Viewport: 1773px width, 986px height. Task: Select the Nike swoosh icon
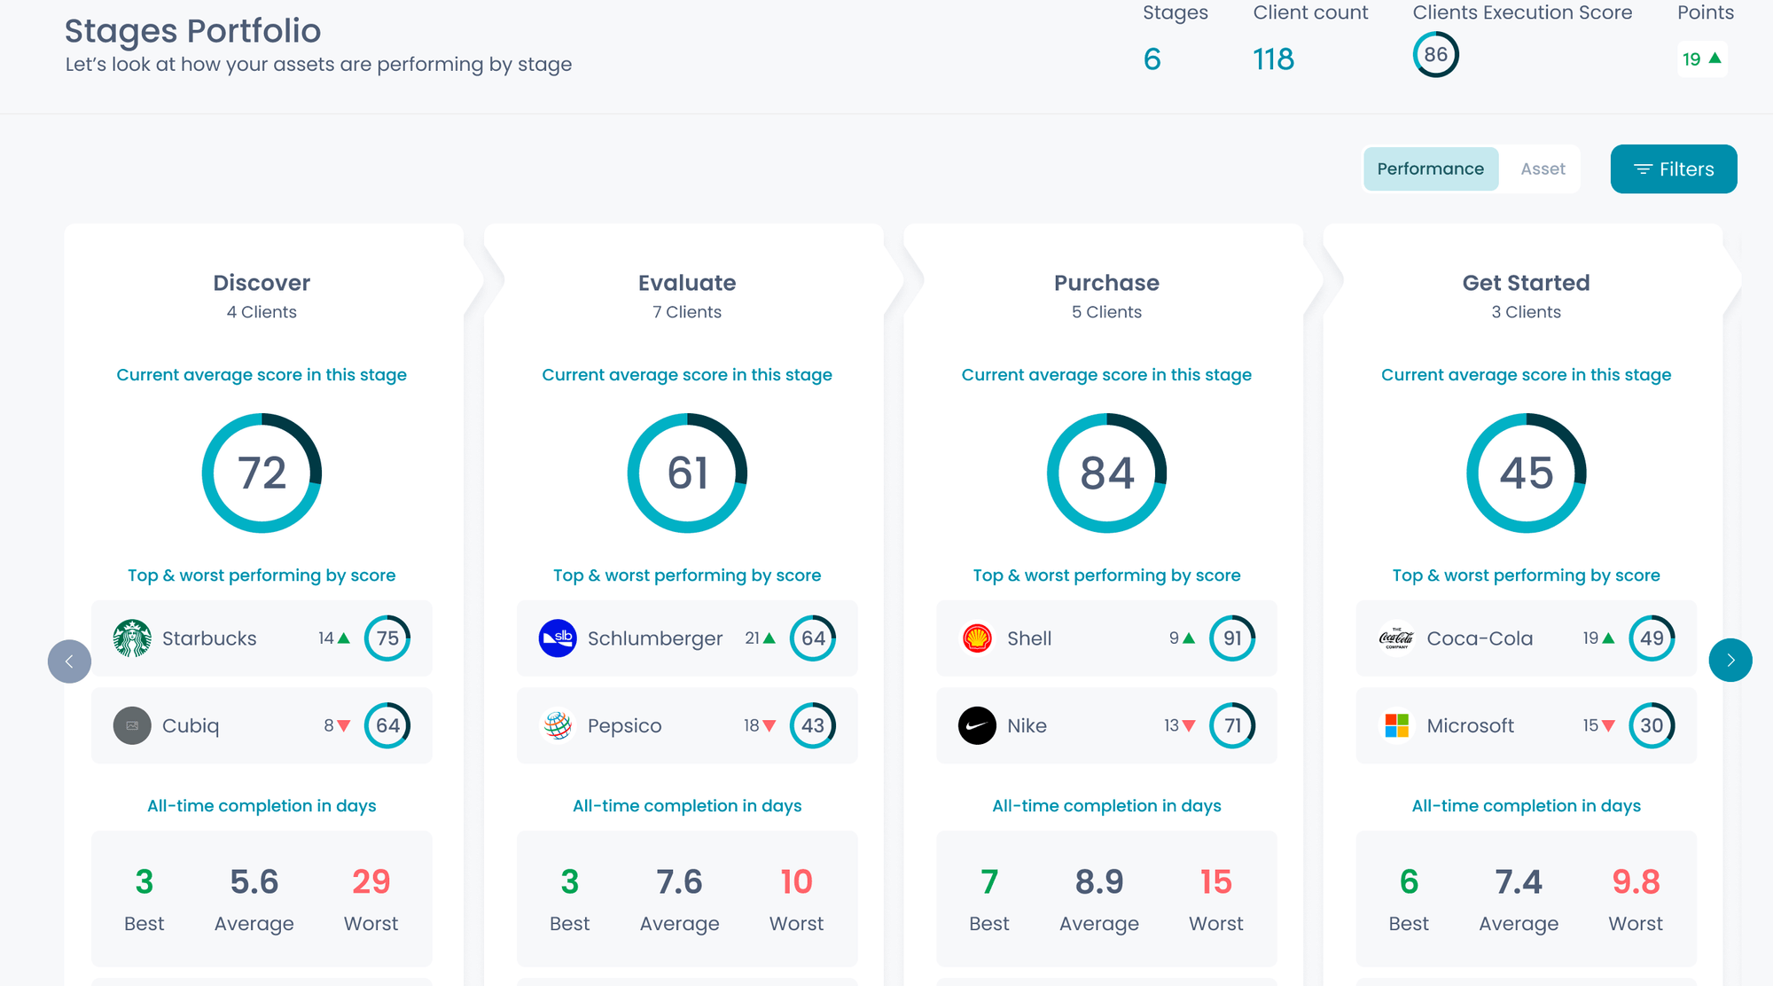click(x=977, y=725)
